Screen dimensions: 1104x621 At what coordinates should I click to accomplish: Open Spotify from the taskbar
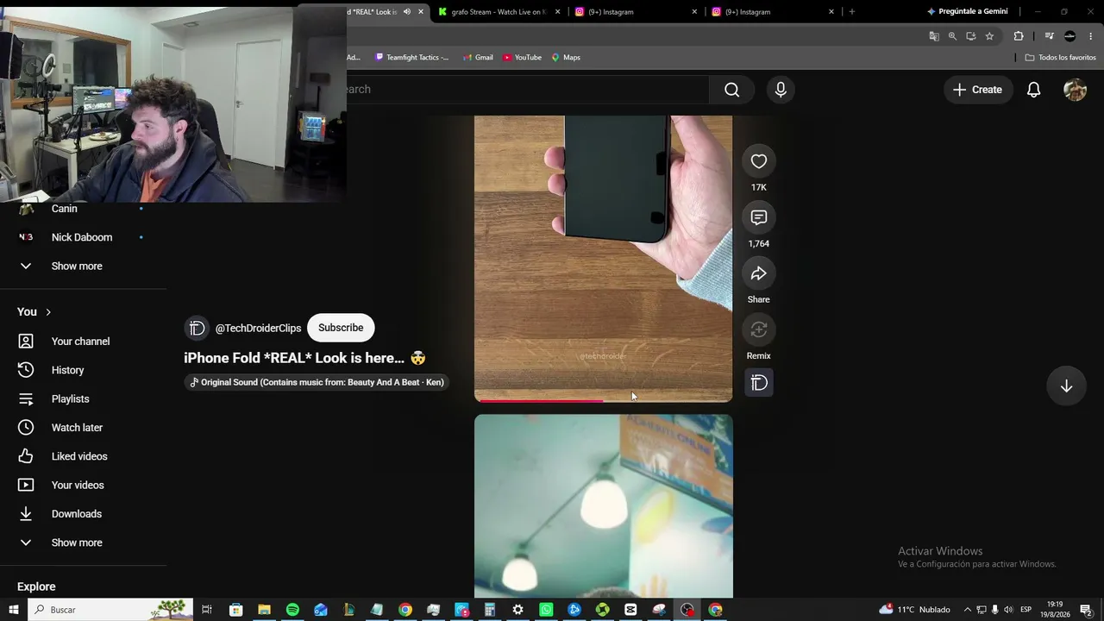[x=292, y=610]
